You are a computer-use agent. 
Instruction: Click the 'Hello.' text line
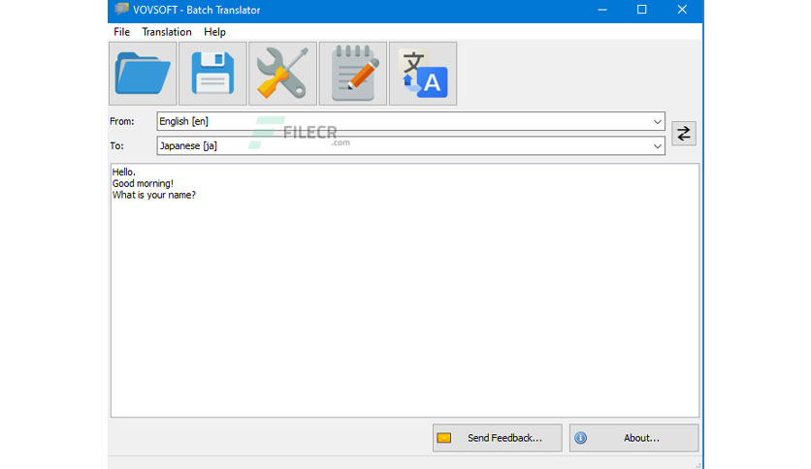point(123,172)
